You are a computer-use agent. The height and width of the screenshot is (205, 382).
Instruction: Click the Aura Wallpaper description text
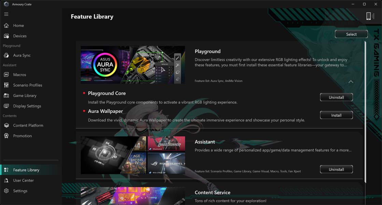point(196,120)
